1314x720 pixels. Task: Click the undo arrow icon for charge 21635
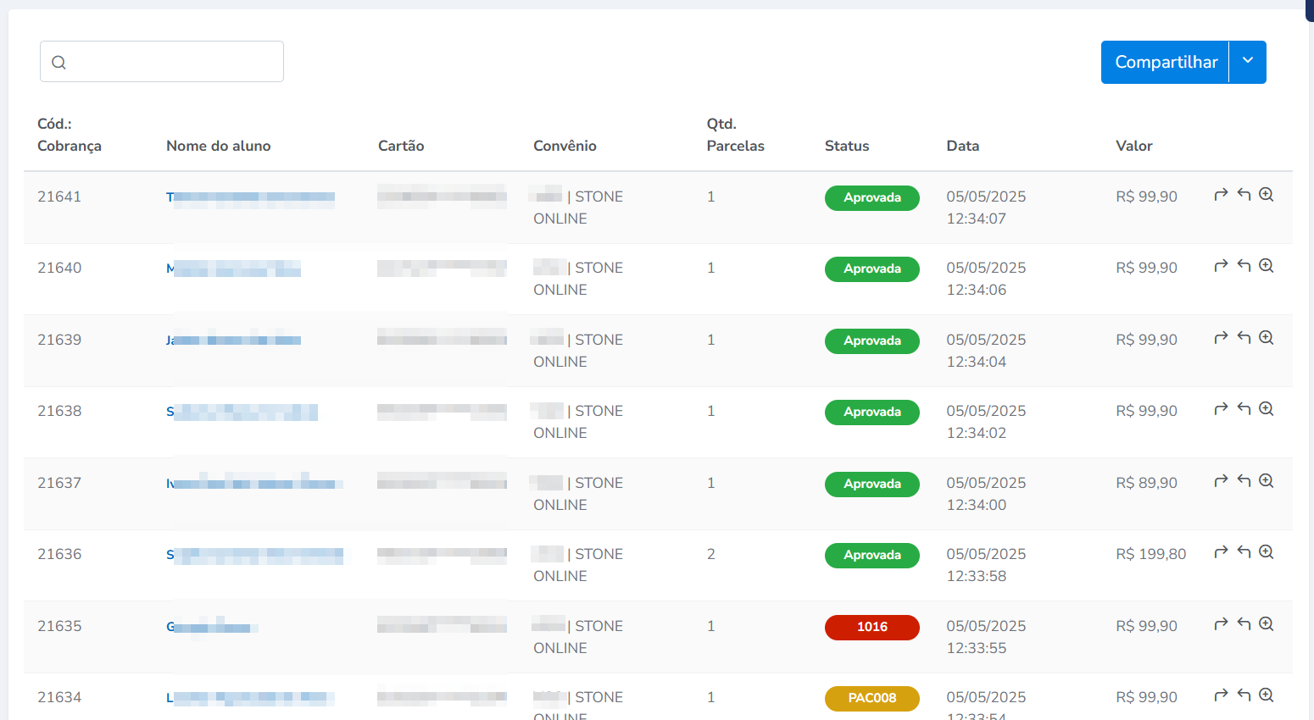tap(1244, 624)
